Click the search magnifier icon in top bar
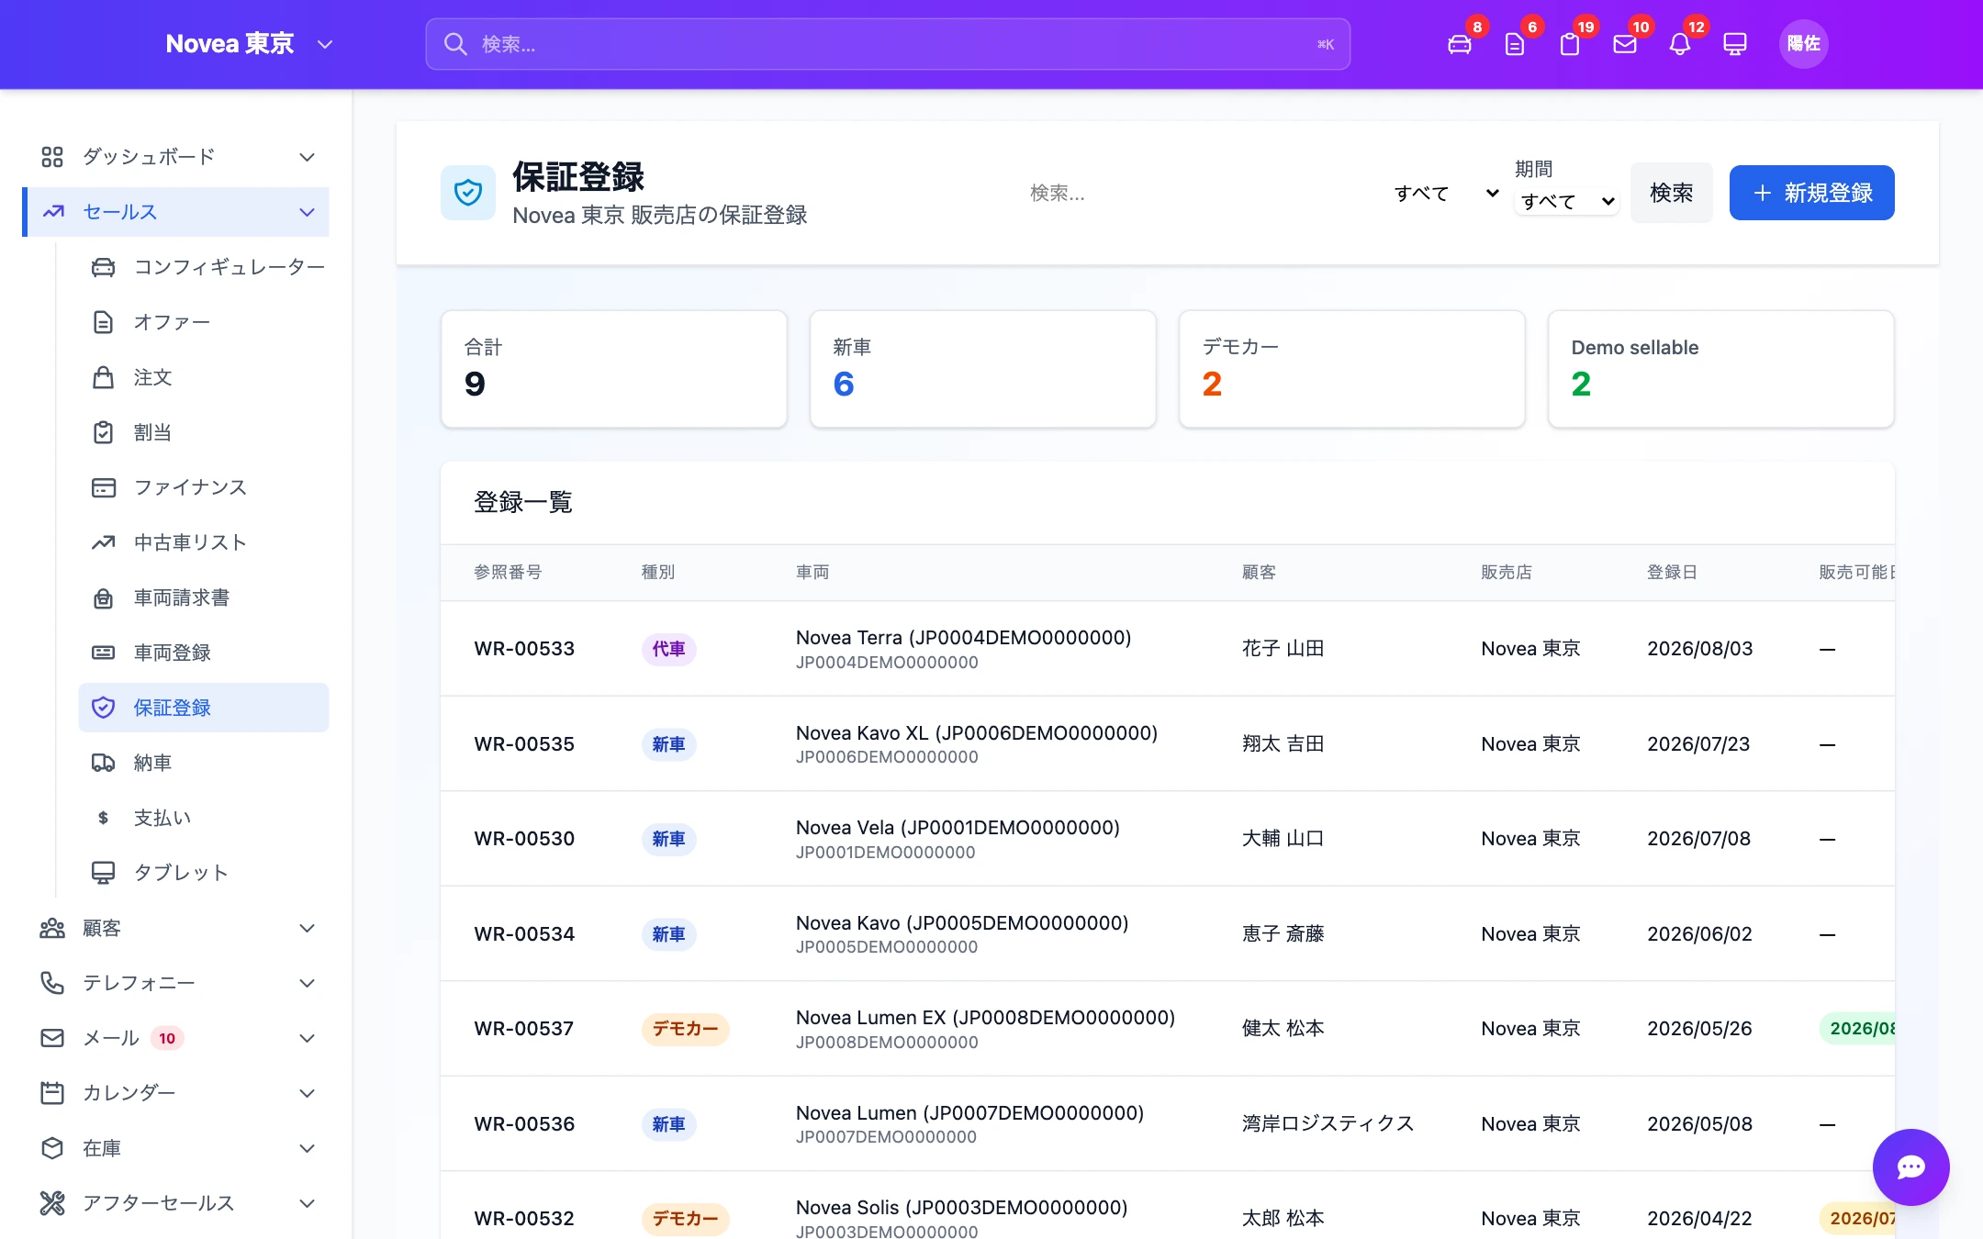1983x1239 pixels. pyautogui.click(x=455, y=44)
